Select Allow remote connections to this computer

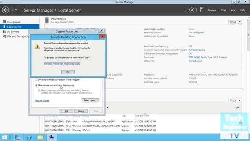pyautogui.click(x=36, y=85)
